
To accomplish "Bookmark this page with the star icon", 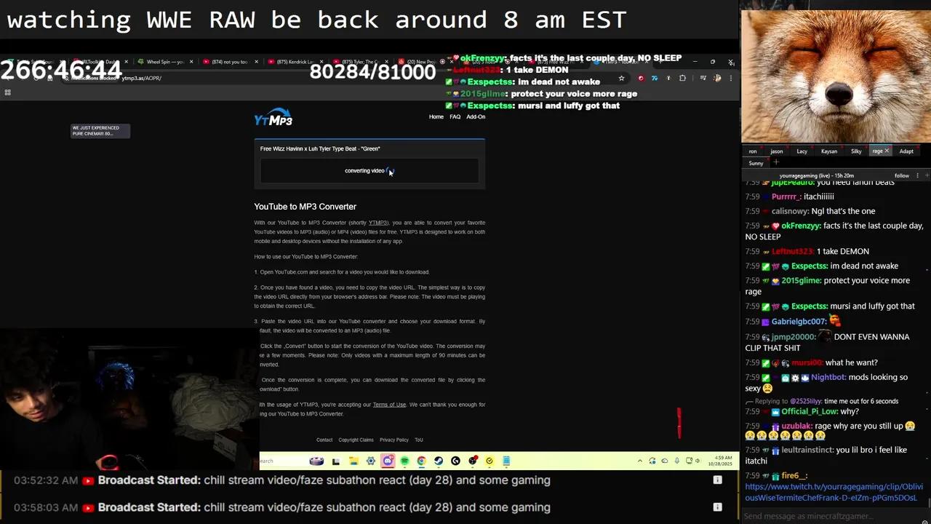I will point(621,78).
